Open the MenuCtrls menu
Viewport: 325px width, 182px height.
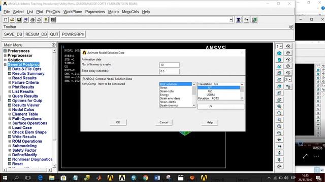point(130,12)
